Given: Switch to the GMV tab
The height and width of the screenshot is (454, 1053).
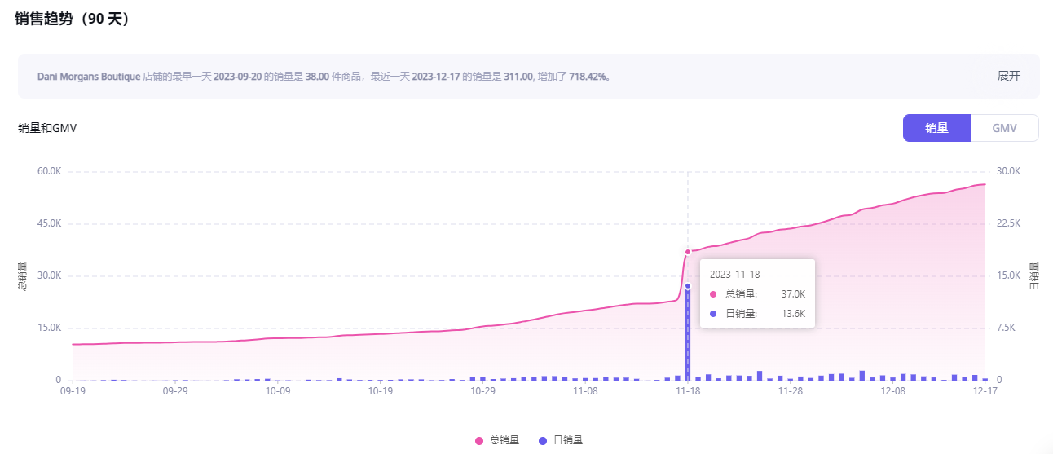Looking at the screenshot, I should 1004,128.
